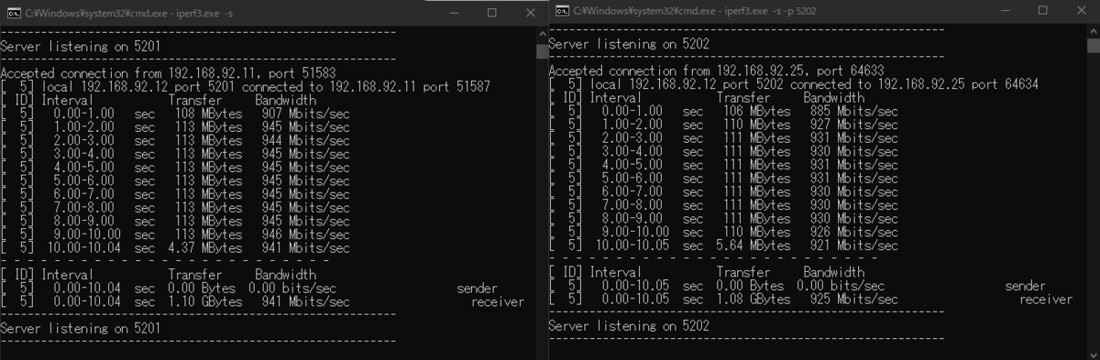Viewport: 1100px width, 360px height.
Task: Click the '1.10 GBytes' total transfer
Action: coord(204,300)
